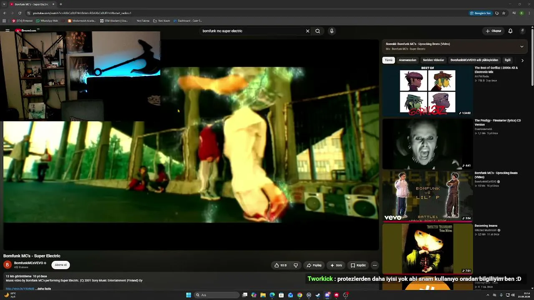Open the video's more actions menu
534x300 pixels.
click(x=375, y=265)
